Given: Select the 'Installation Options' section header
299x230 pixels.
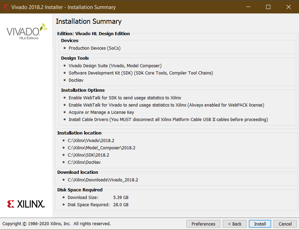Looking at the screenshot, I should click(x=83, y=90).
